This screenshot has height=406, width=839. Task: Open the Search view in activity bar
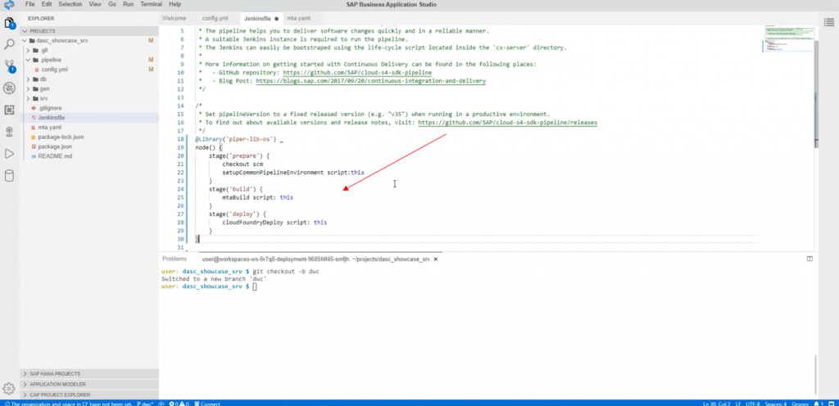[x=9, y=44]
